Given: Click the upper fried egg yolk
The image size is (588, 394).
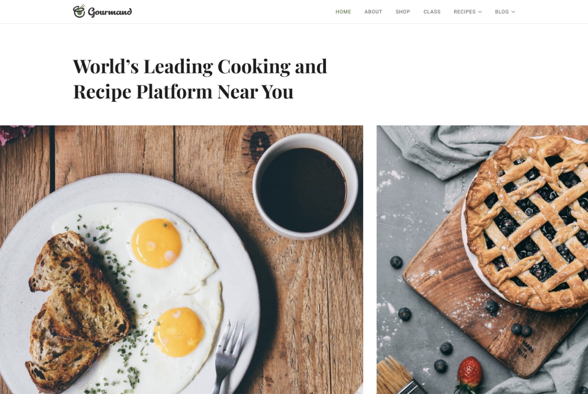Looking at the screenshot, I should click(x=156, y=243).
